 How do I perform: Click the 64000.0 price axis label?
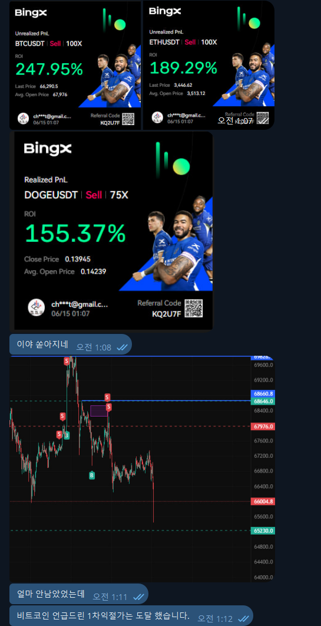click(x=263, y=577)
